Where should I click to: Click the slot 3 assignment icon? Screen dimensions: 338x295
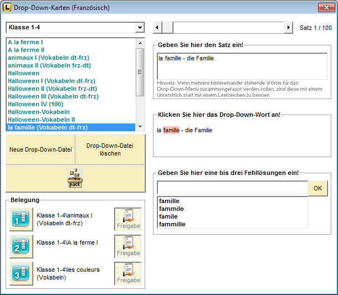(21, 273)
